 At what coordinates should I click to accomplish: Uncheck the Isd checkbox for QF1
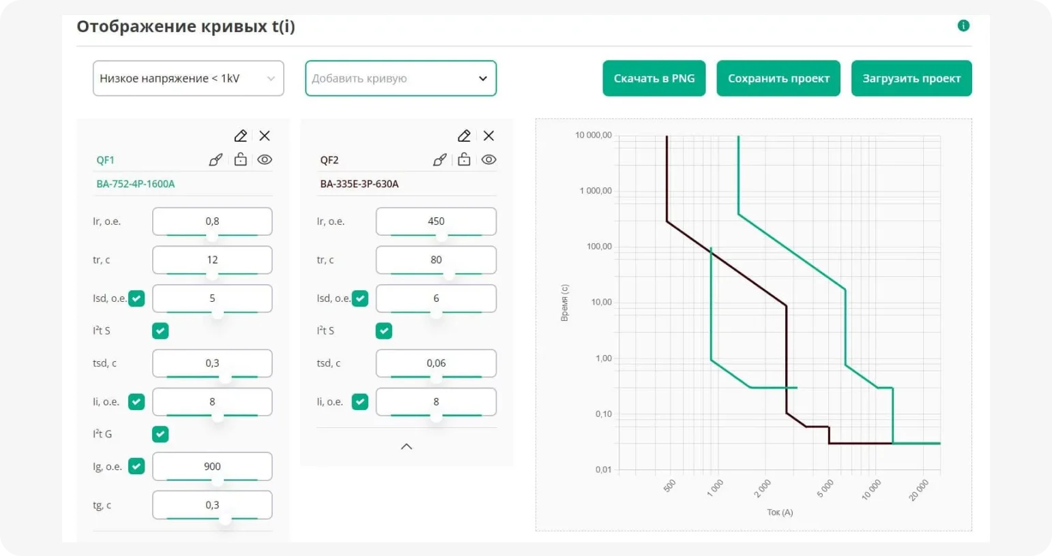[136, 298]
